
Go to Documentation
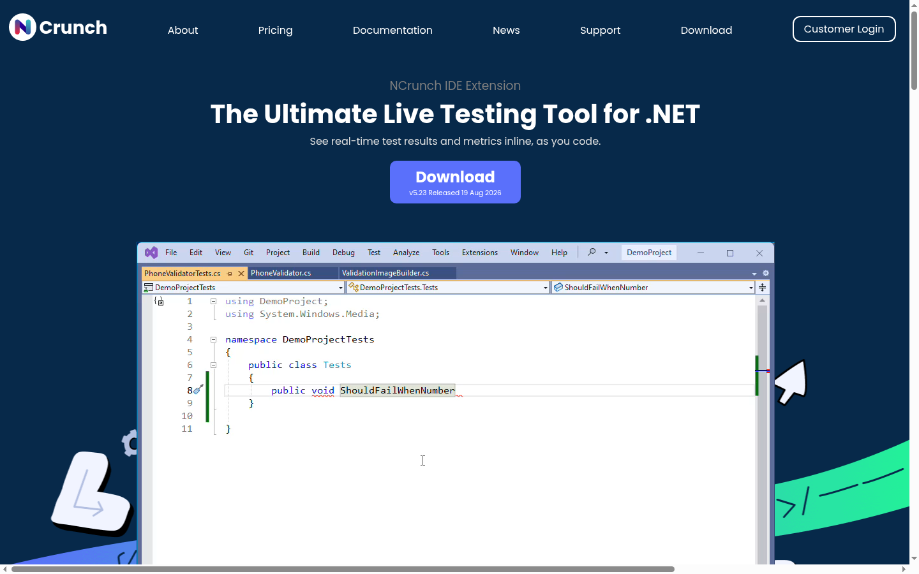[x=392, y=30]
